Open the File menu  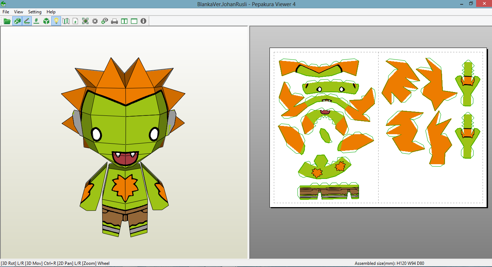(x=6, y=12)
